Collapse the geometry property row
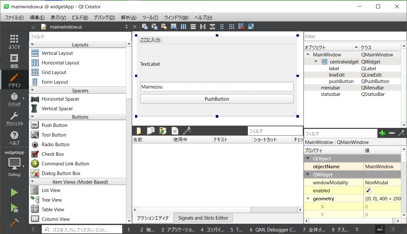The width and height of the screenshot is (407, 234). [x=308, y=199]
